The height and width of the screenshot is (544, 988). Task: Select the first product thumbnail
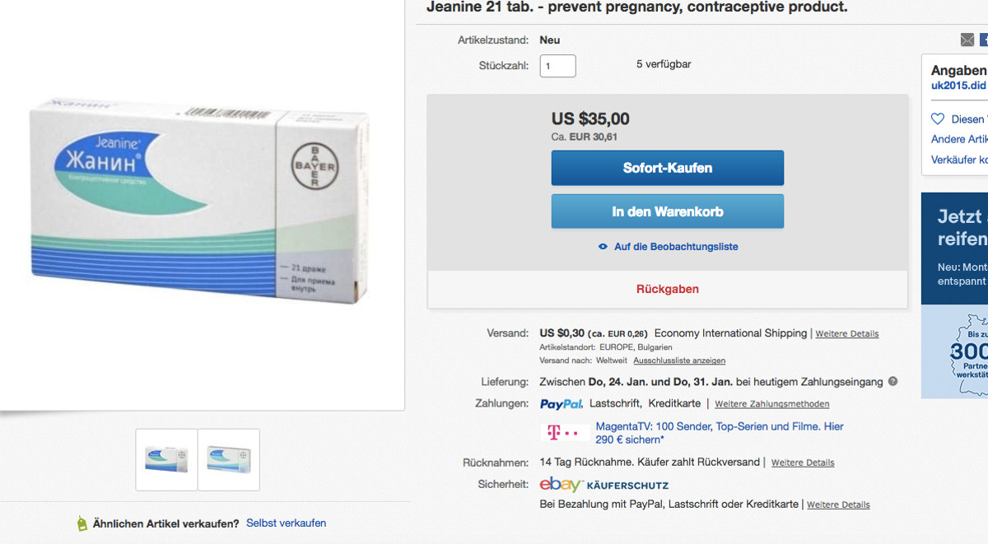coord(166,459)
